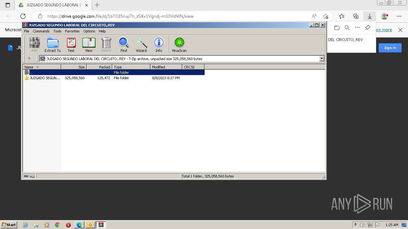408x229 pixels.
Task: Open the File menu in WinRAR
Action: 26,31
